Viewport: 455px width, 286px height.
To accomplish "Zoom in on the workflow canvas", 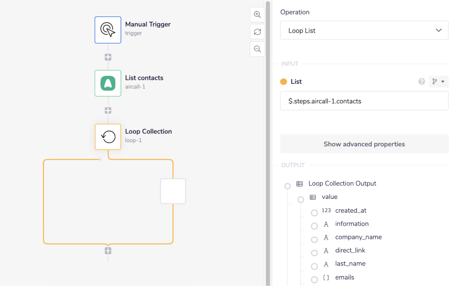I will click(258, 15).
